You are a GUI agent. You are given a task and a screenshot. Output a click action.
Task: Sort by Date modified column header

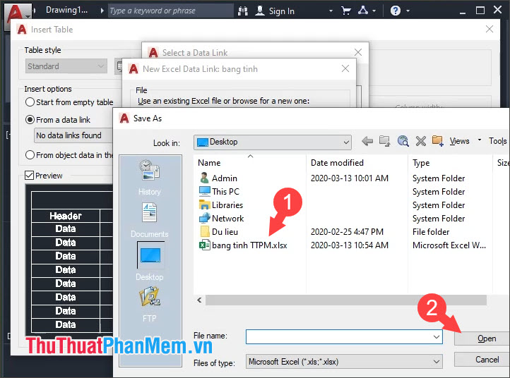[337, 163]
